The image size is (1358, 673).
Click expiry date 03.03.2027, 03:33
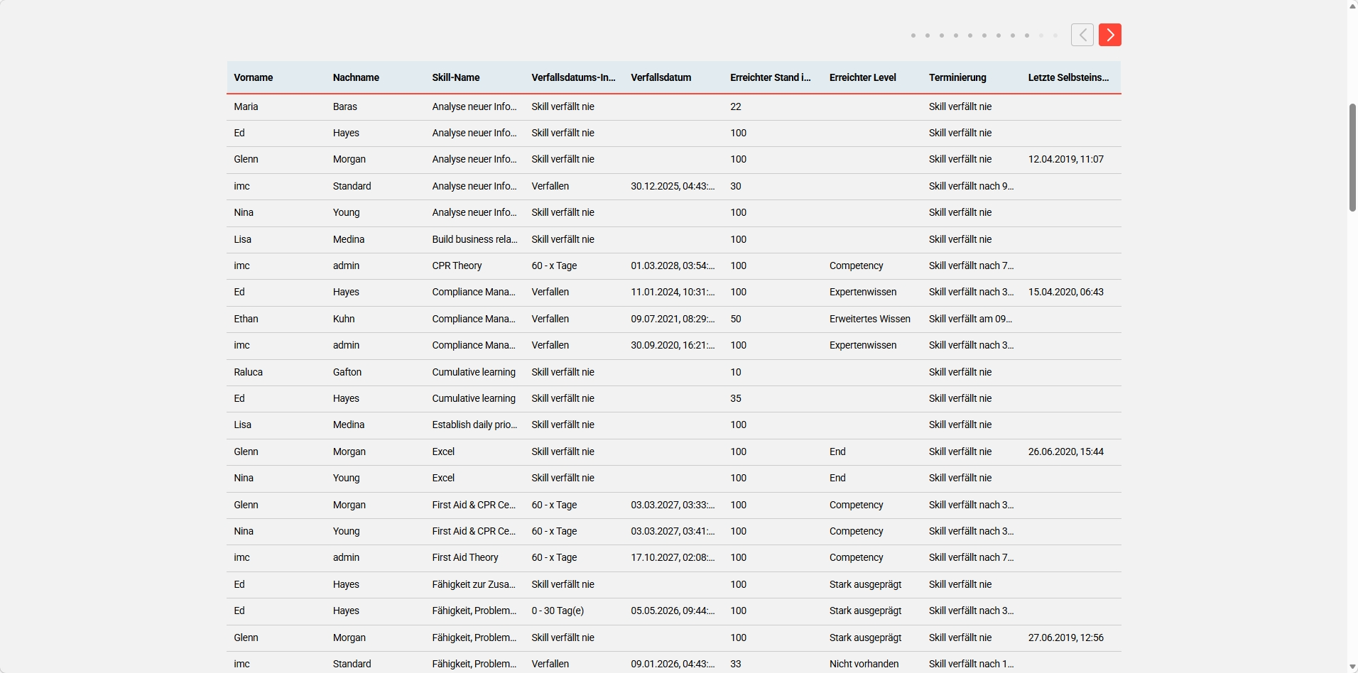tap(673, 505)
